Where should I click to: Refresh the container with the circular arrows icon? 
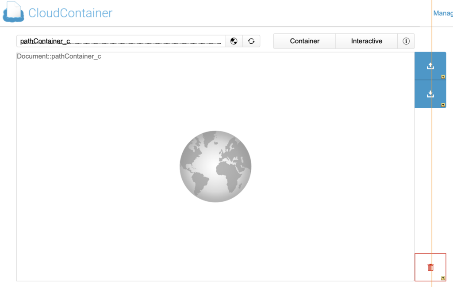[x=251, y=41]
